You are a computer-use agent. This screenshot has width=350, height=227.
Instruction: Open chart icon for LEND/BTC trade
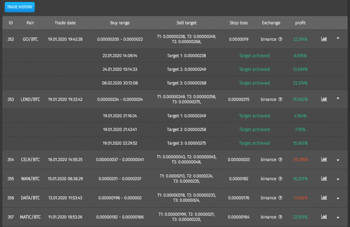(x=324, y=99)
